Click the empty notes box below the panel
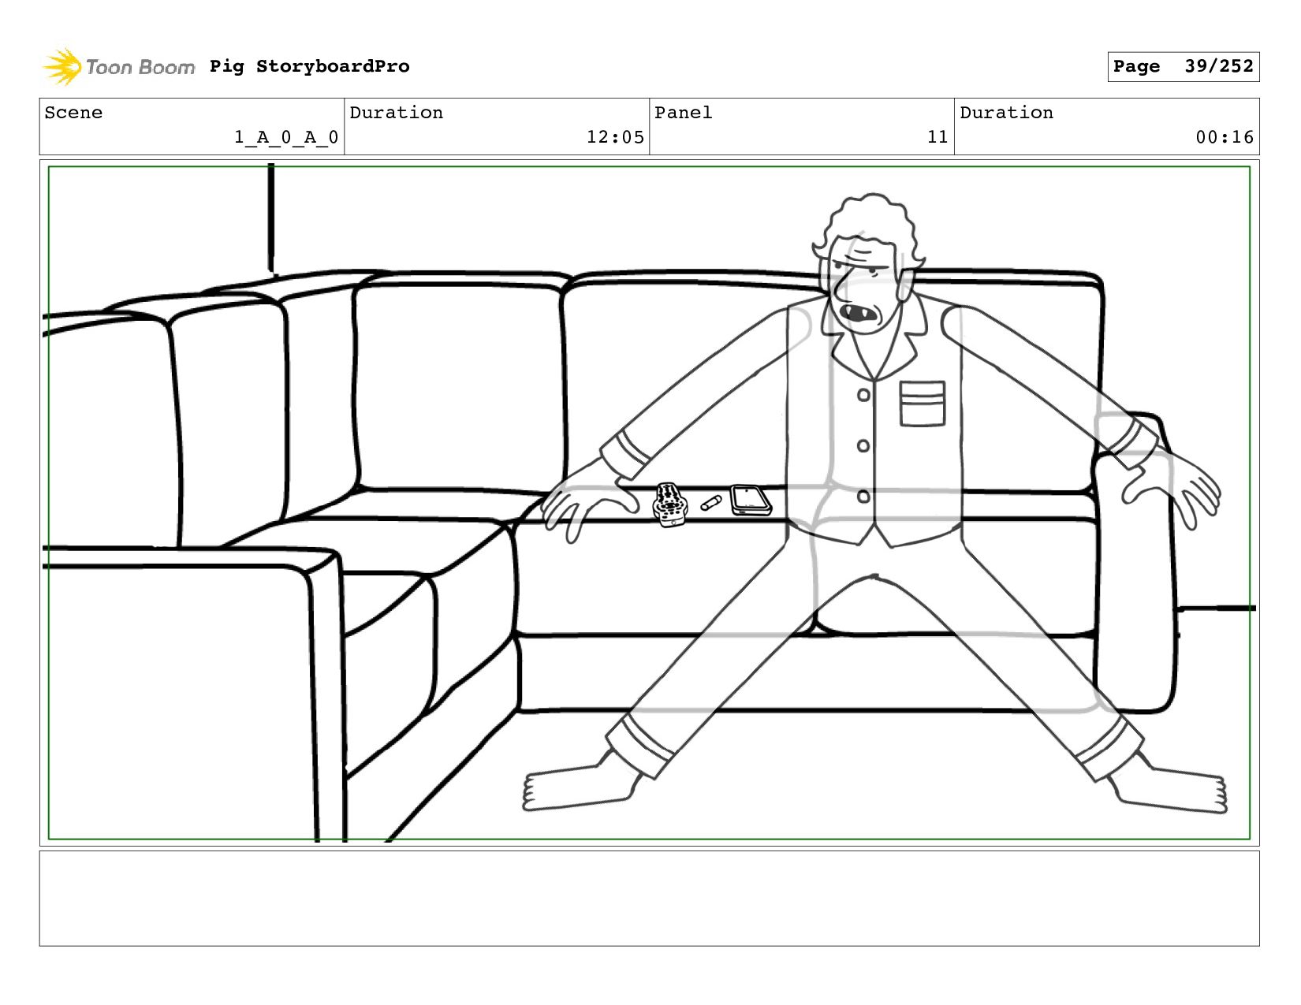1301x1005 pixels. pos(649,899)
